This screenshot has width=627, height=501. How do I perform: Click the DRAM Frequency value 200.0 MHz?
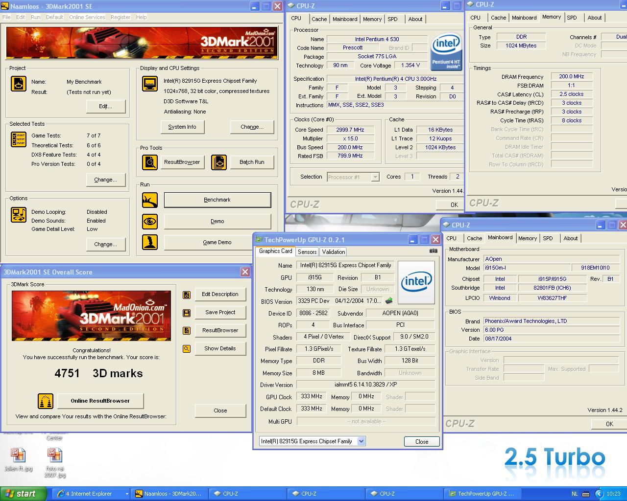572,77
